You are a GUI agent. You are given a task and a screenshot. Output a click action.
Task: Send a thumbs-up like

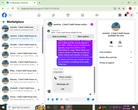[93, 99]
